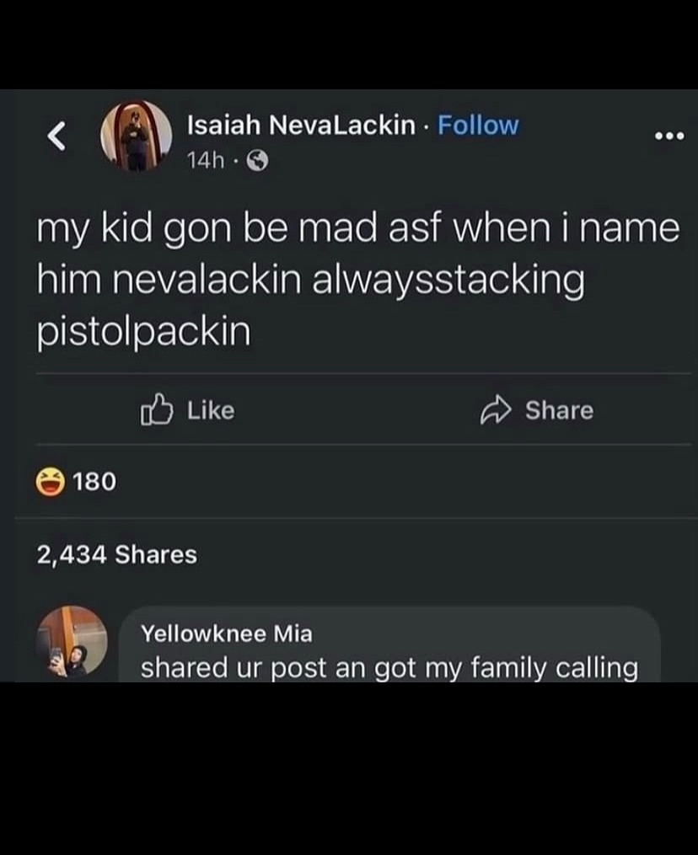This screenshot has height=855, width=698.
Task: Click the Share arrow icon
Action: tap(496, 410)
